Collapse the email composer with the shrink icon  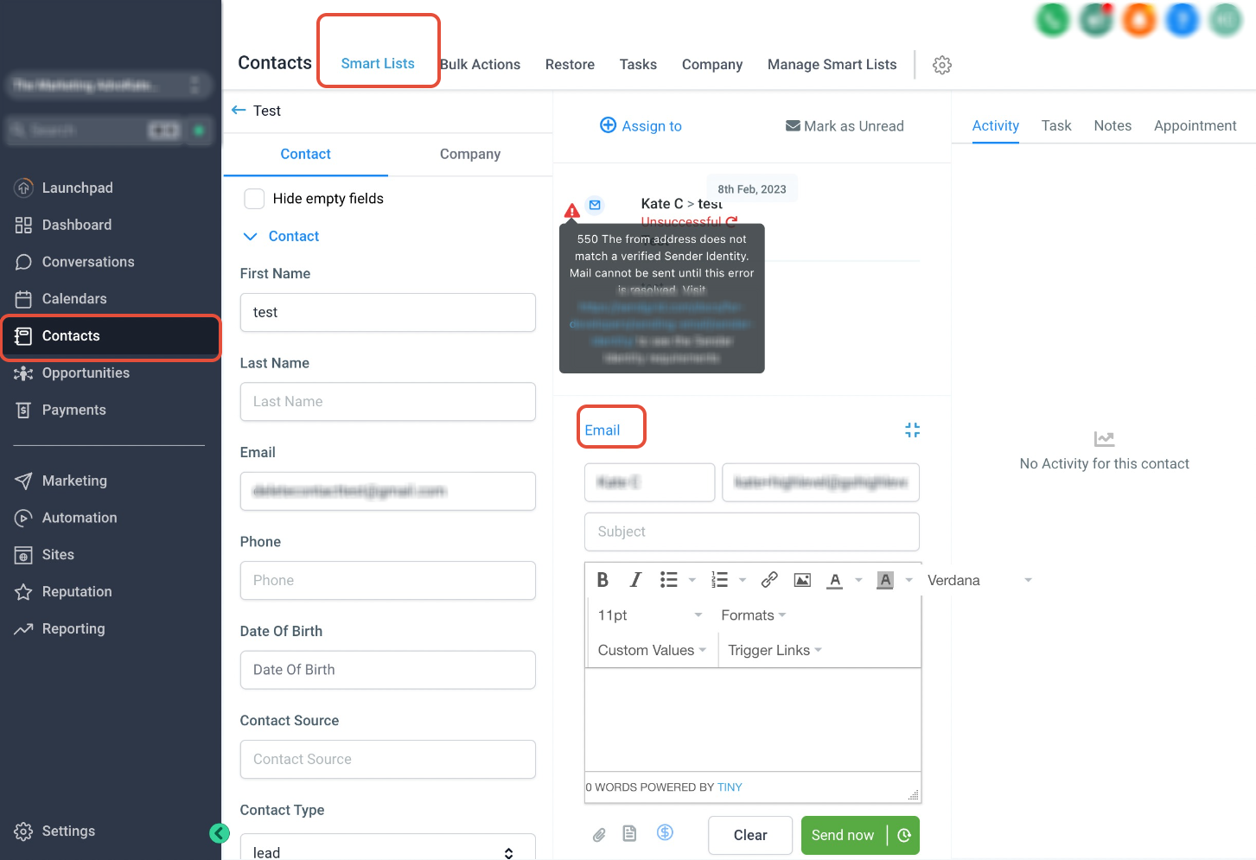click(912, 430)
